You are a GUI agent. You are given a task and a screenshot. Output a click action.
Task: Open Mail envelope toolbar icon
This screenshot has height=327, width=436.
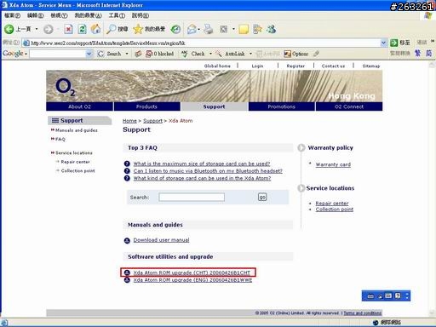192,29
